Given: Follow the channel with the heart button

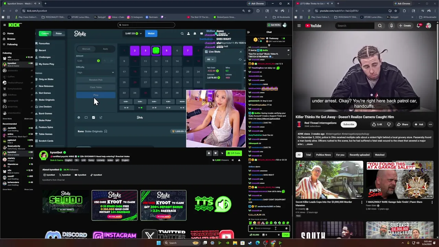Looking at the screenshot, I should click(x=215, y=153).
